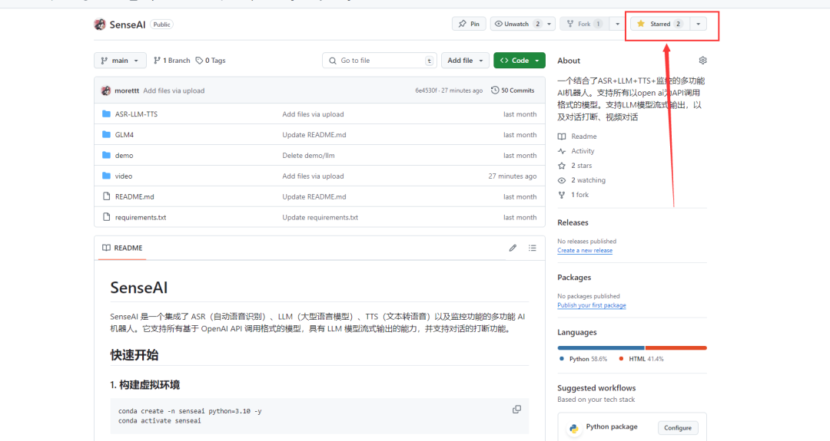Open the green Code dropdown button
The width and height of the screenshot is (830, 441).
(x=520, y=61)
